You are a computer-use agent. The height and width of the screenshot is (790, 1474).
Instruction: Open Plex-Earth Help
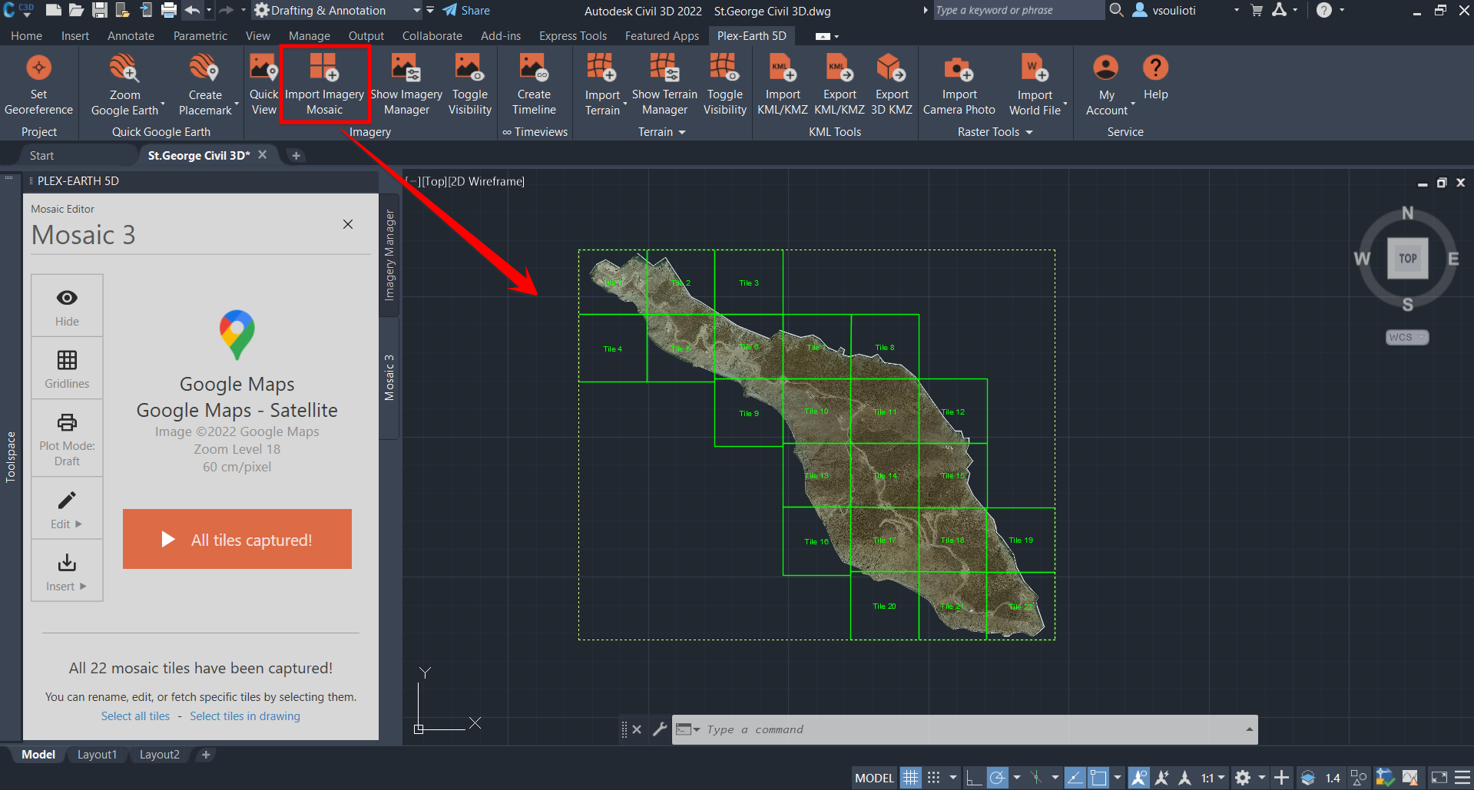[x=1155, y=78]
